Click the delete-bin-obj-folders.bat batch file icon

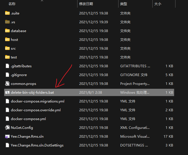(x=7, y=92)
